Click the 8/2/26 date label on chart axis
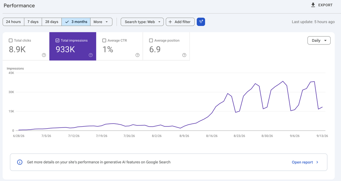This screenshot has height=181, width=341. click(x=157, y=136)
